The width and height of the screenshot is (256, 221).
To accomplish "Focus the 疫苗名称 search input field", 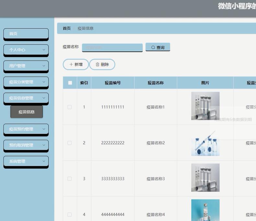I will 112,48.
